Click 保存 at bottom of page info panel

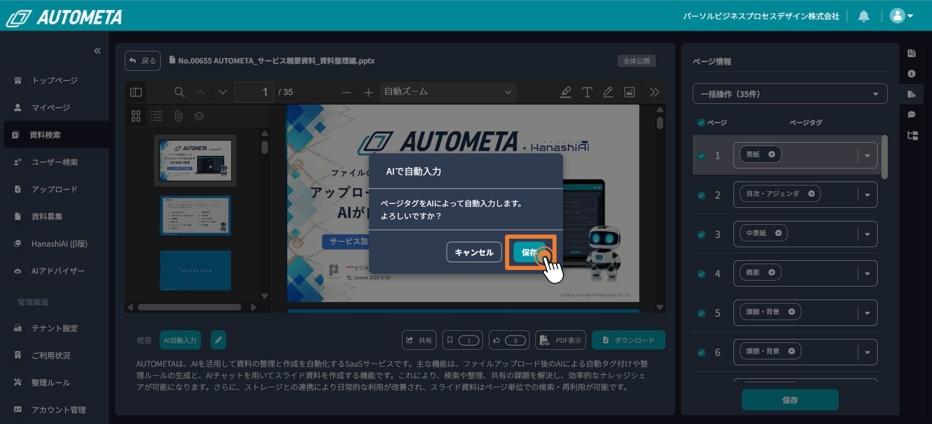[790, 400]
